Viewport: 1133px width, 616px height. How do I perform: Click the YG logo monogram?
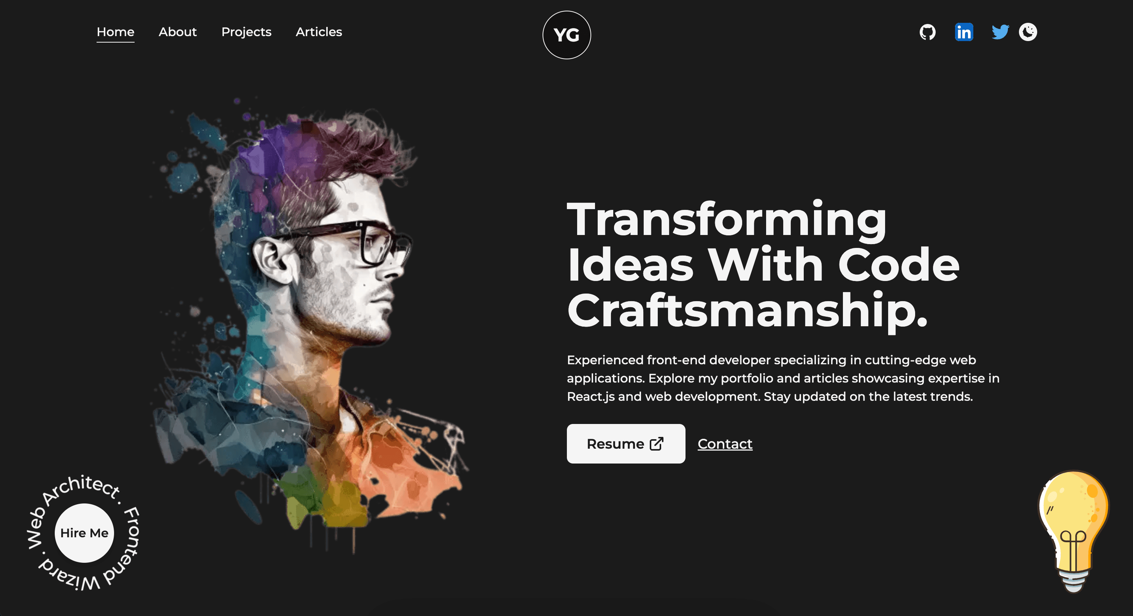[x=566, y=35]
